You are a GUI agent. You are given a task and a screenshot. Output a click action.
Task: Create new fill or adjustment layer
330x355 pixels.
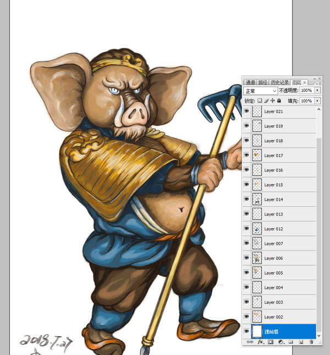coord(280,342)
